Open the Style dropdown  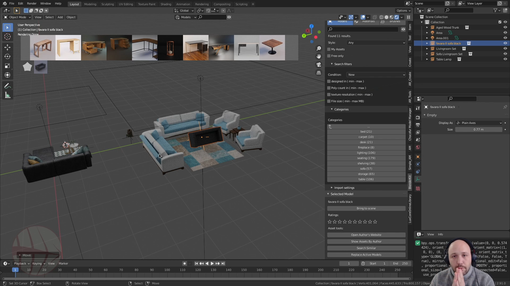point(376,43)
